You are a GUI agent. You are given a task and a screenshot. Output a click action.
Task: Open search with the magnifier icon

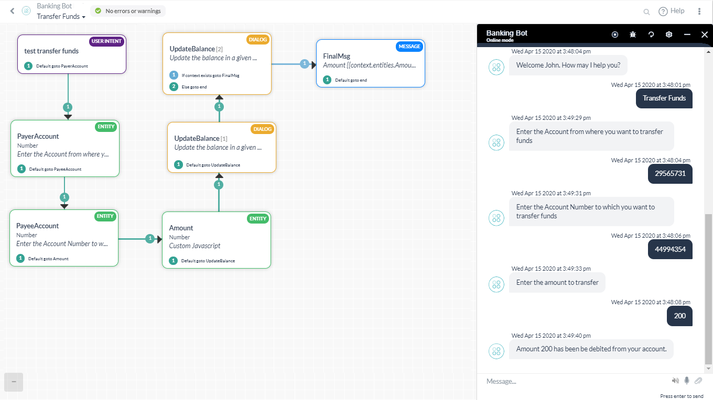pos(646,11)
